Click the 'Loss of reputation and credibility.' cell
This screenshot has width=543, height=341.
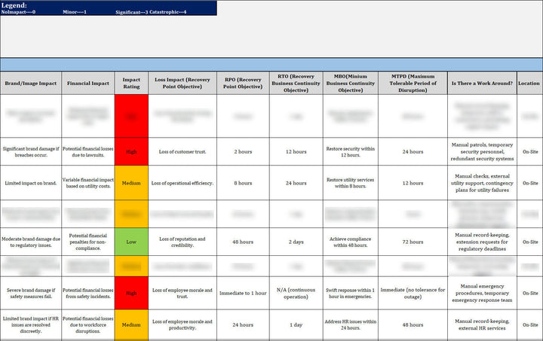coord(183,242)
